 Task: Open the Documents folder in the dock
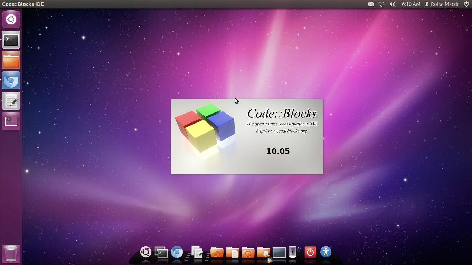(x=233, y=253)
